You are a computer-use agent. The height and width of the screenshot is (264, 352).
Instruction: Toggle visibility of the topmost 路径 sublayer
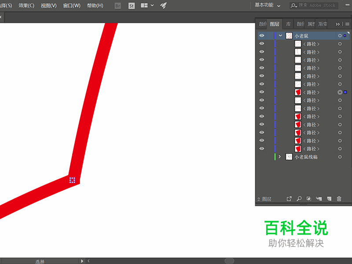(x=262, y=44)
